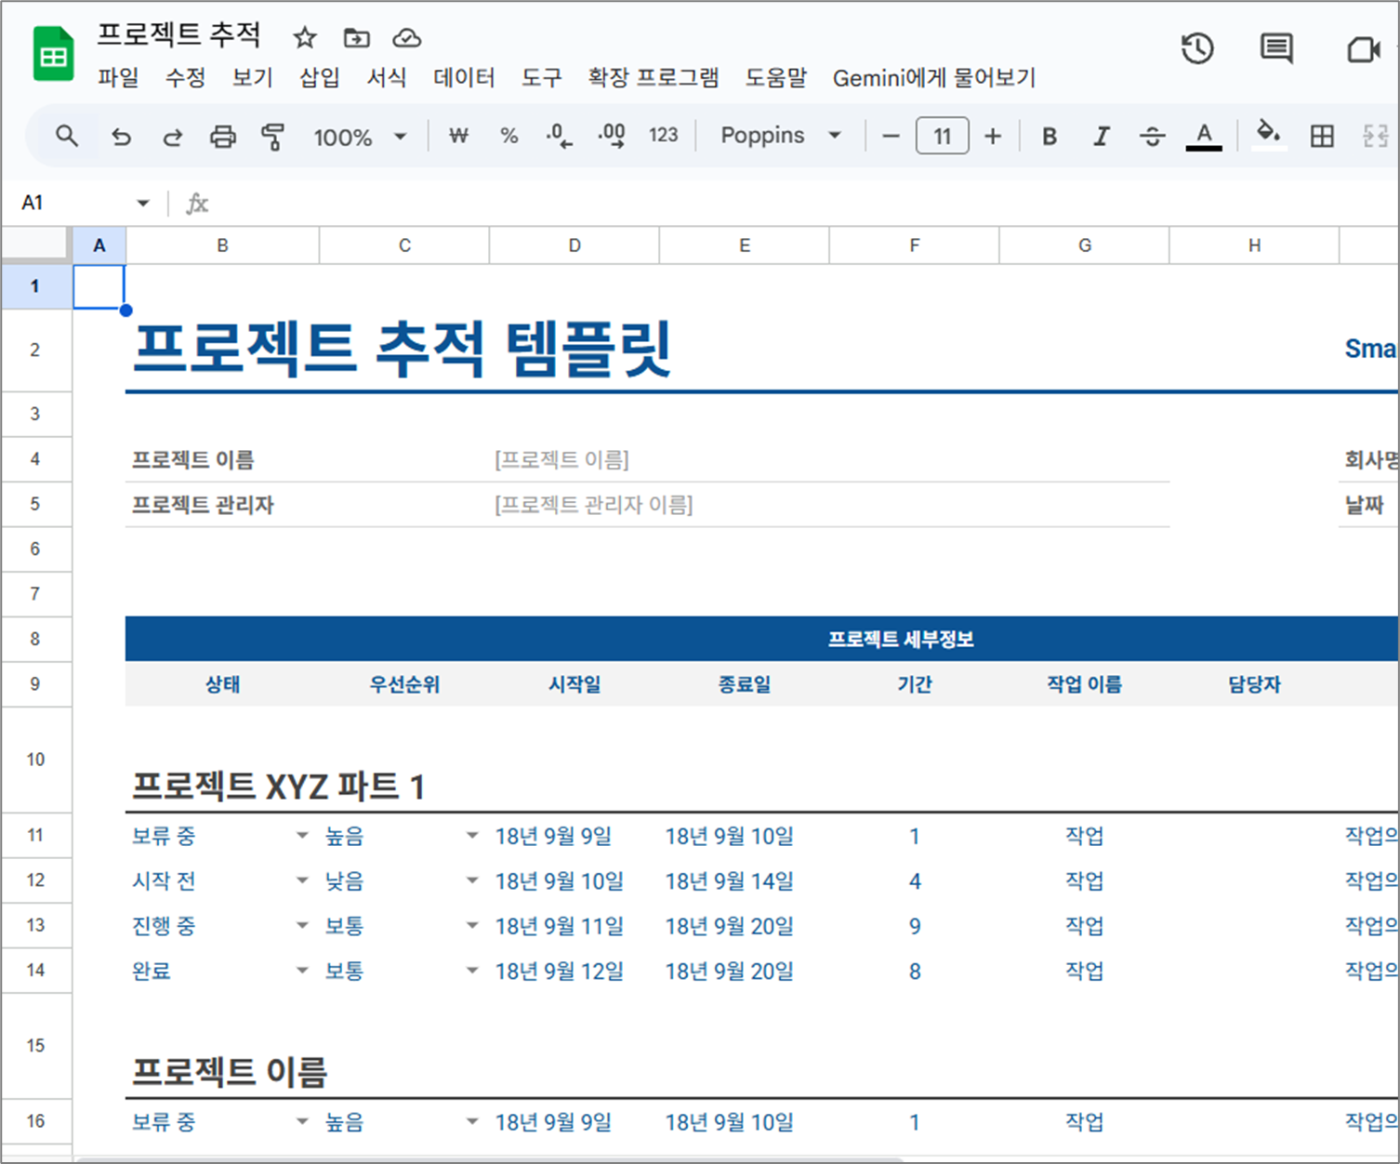This screenshot has height=1164, width=1400.
Task: Star the 프로젝트 추적 document
Action: pyautogui.click(x=305, y=38)
